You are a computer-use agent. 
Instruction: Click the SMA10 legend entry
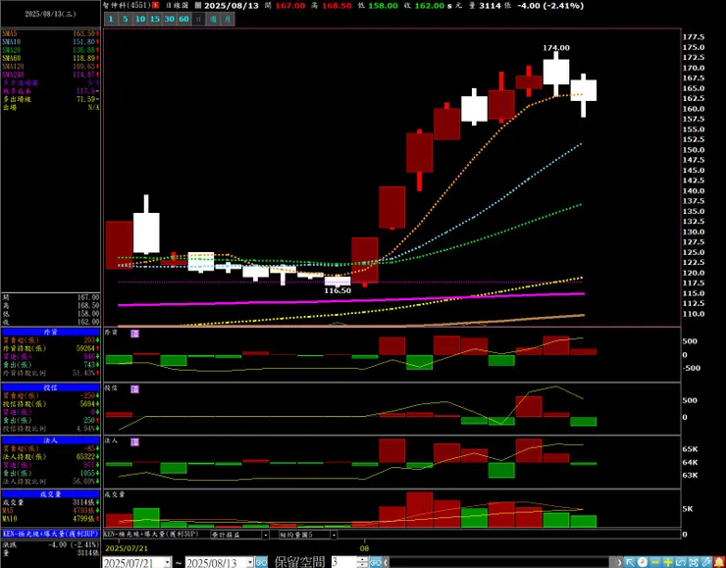(50, 41)
